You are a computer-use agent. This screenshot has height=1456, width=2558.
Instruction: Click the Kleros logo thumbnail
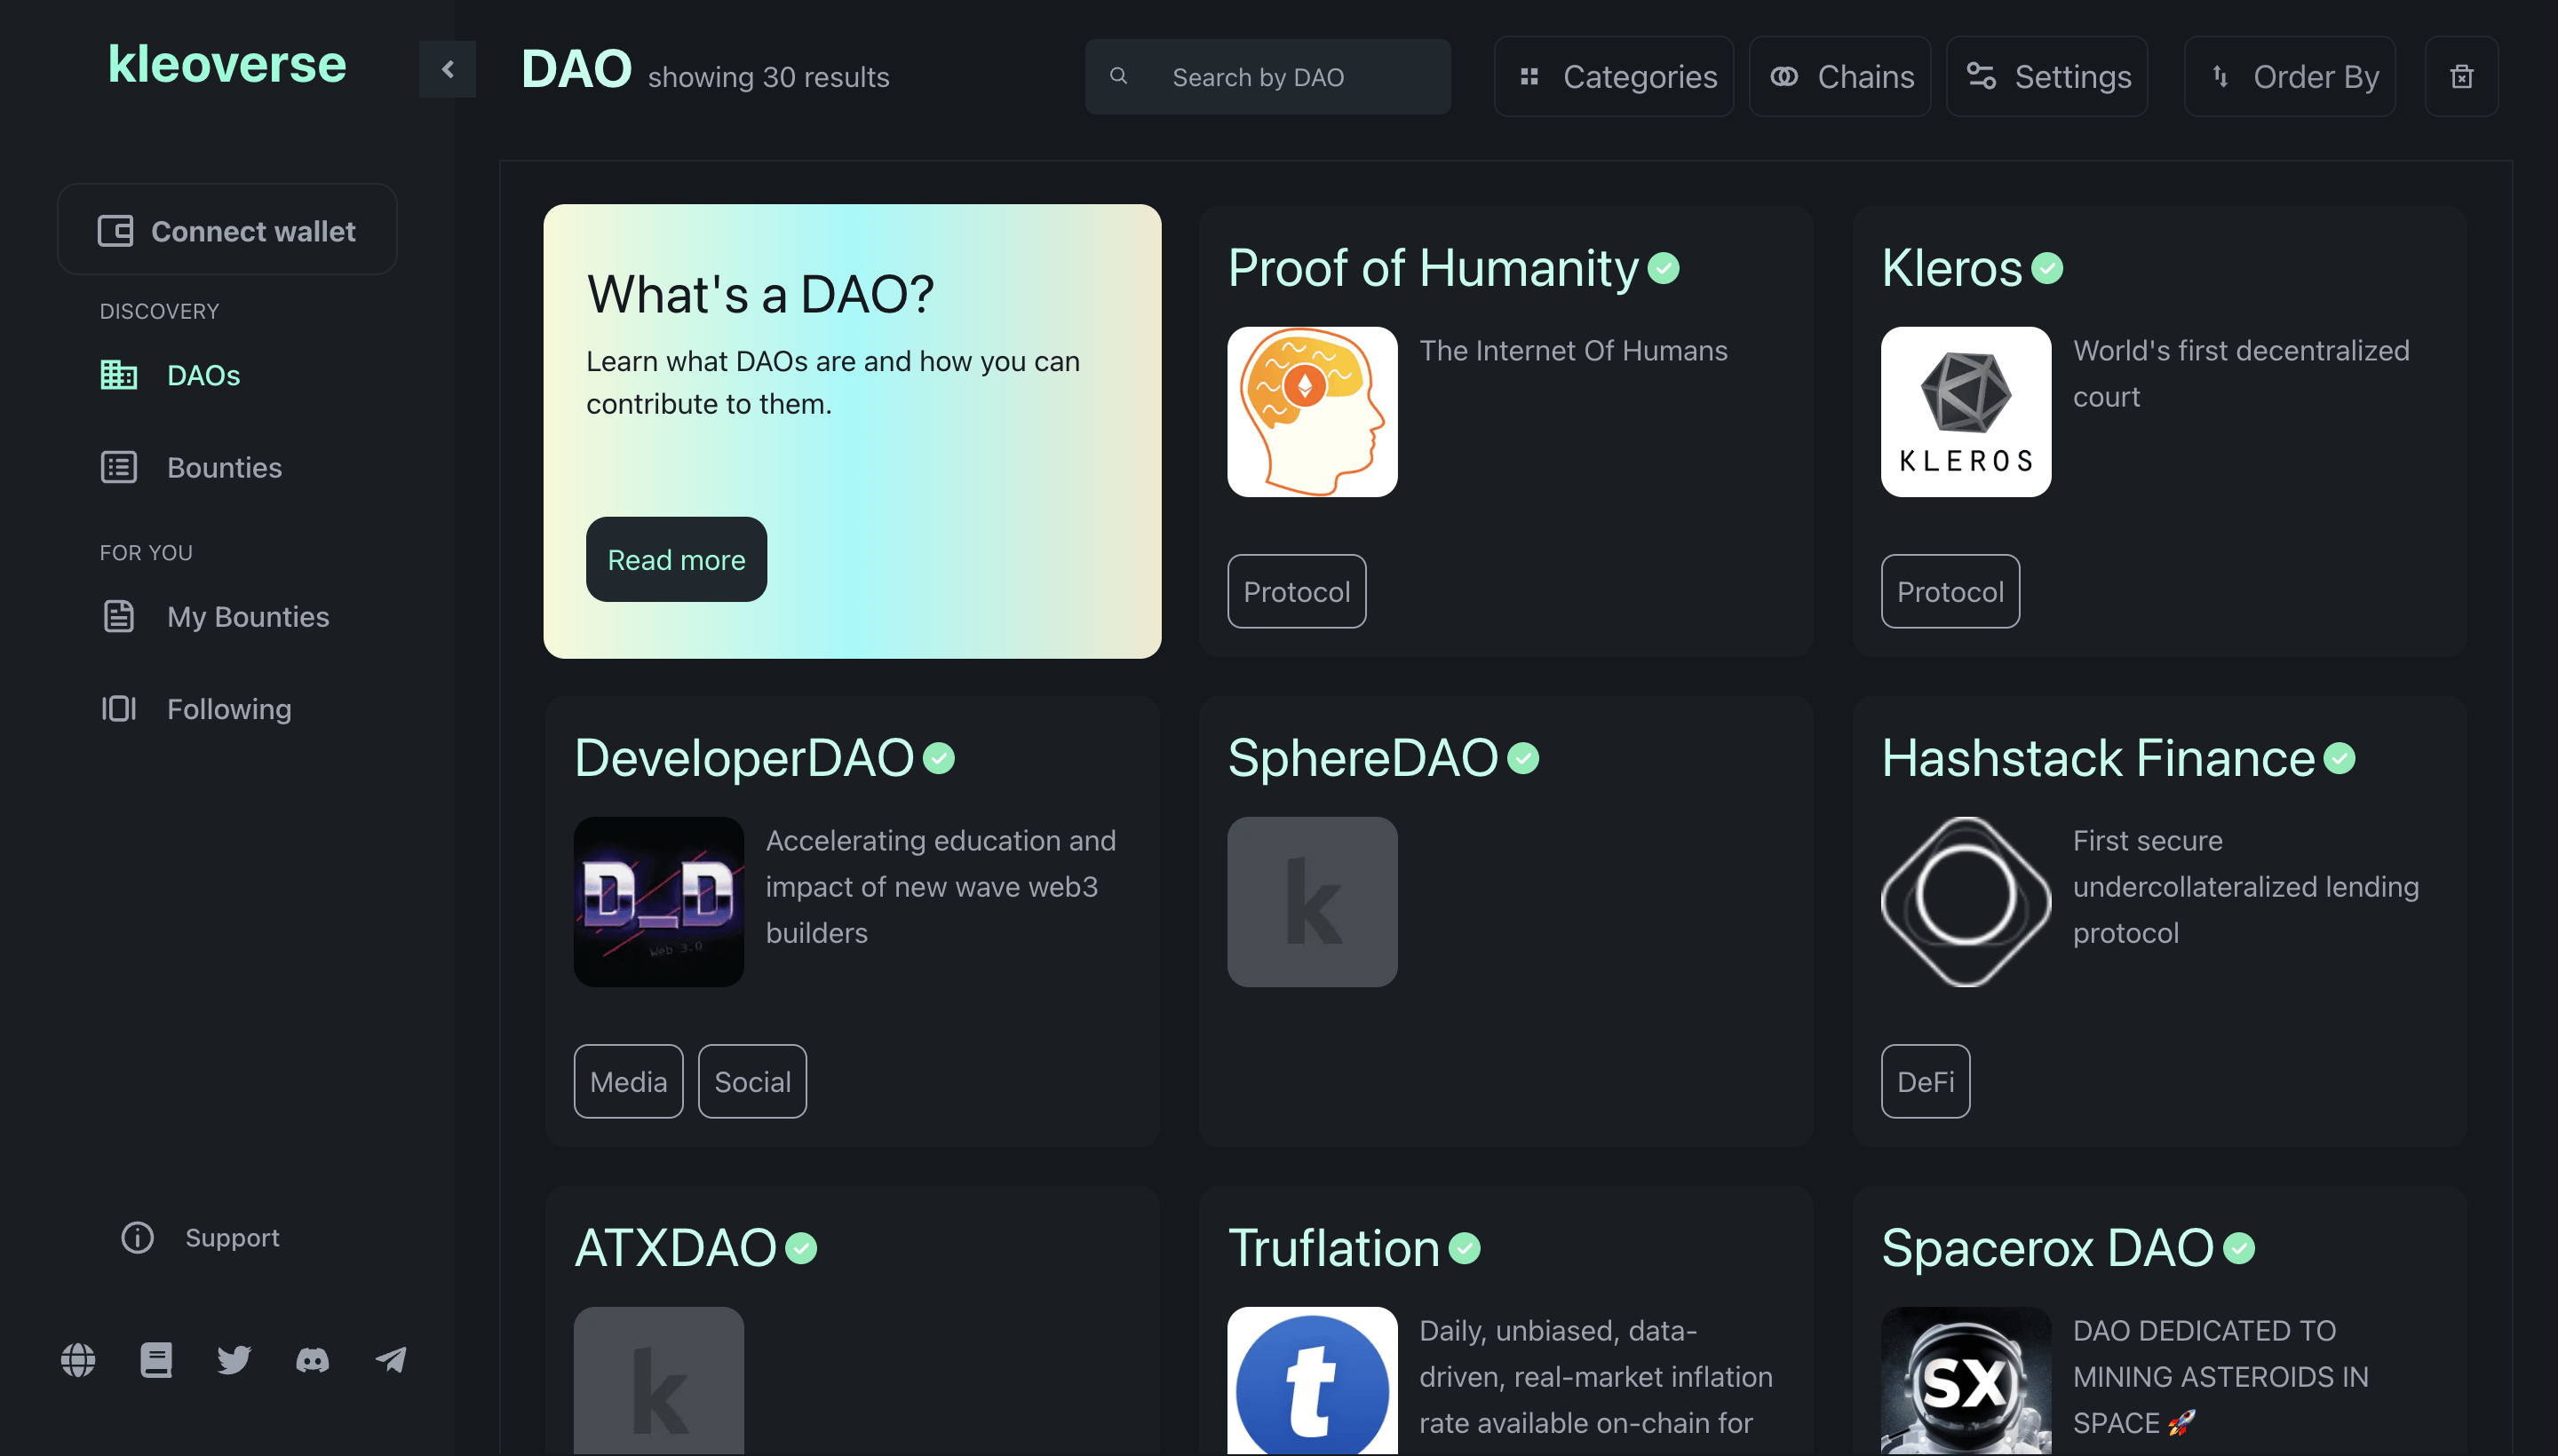coord(1965,412)
